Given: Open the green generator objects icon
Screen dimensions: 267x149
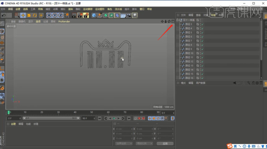Looking at the screenshot, I should coord(106,15).
